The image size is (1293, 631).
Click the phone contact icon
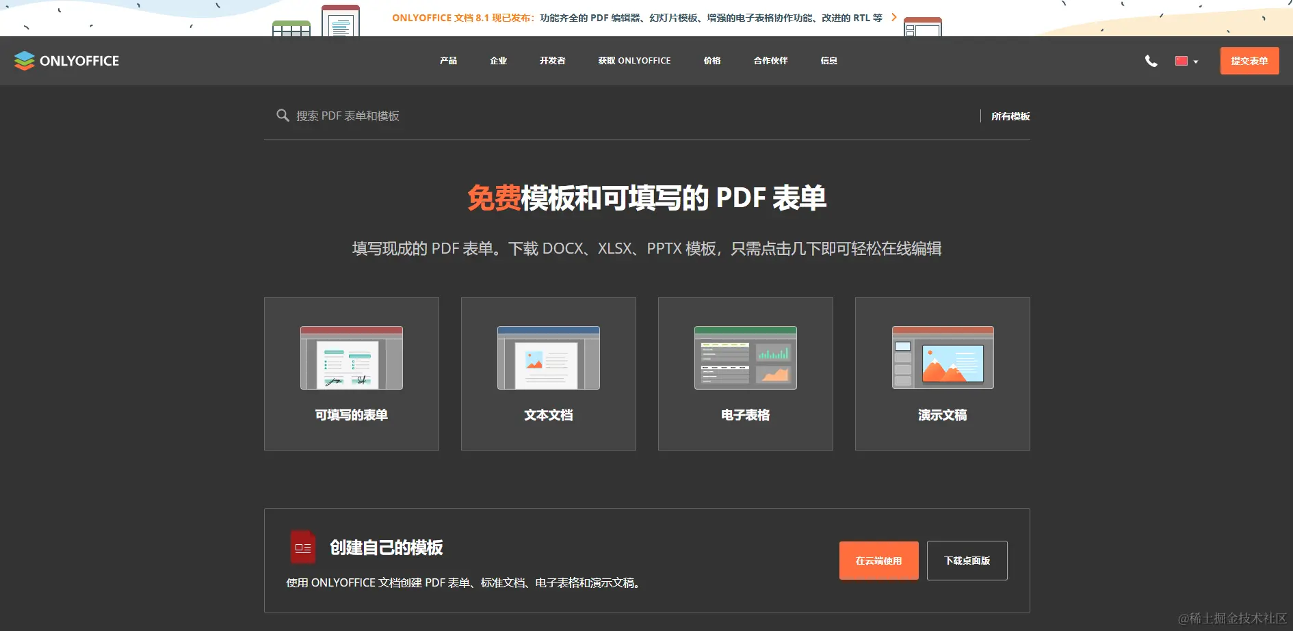(1151, 61)
